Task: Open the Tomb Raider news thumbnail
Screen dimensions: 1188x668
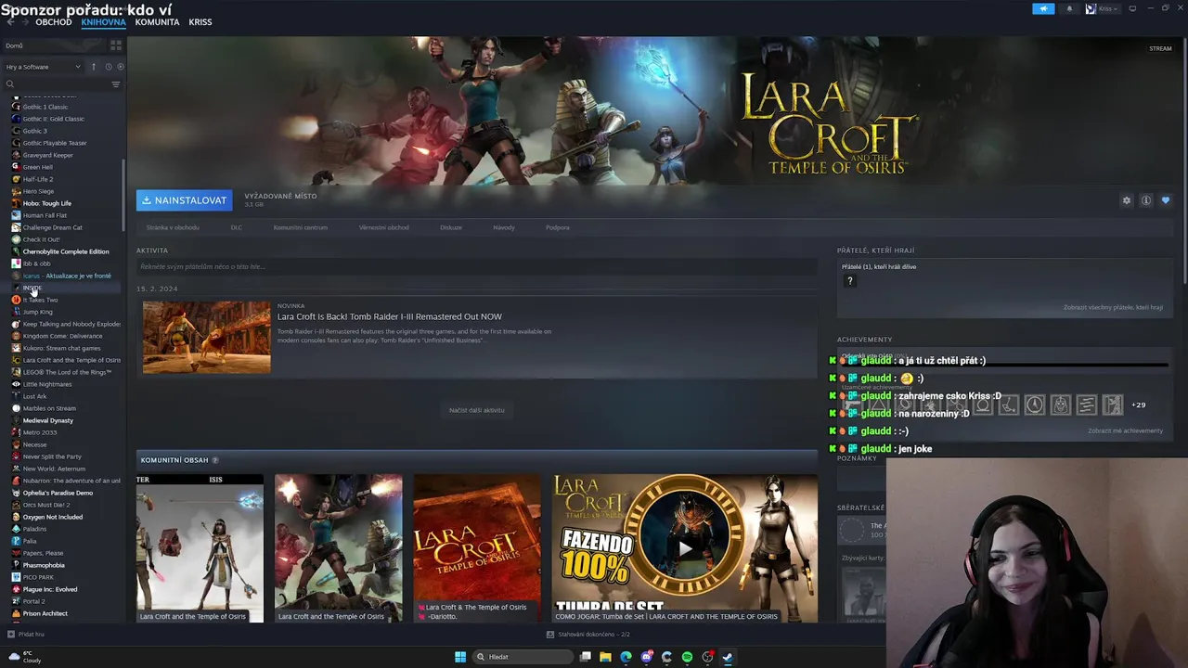Action: [x=207, y=337]
